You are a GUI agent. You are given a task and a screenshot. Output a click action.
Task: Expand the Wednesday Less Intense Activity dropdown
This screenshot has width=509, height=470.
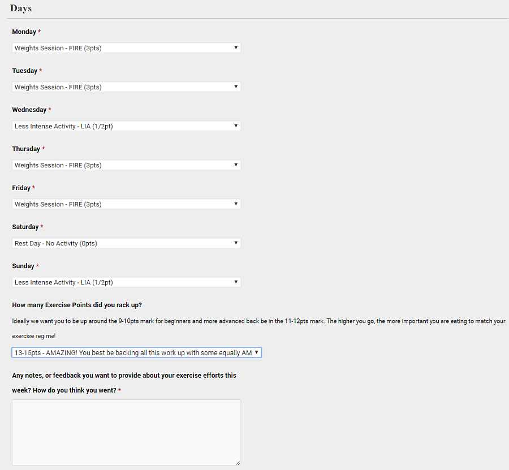pos(126,126)
